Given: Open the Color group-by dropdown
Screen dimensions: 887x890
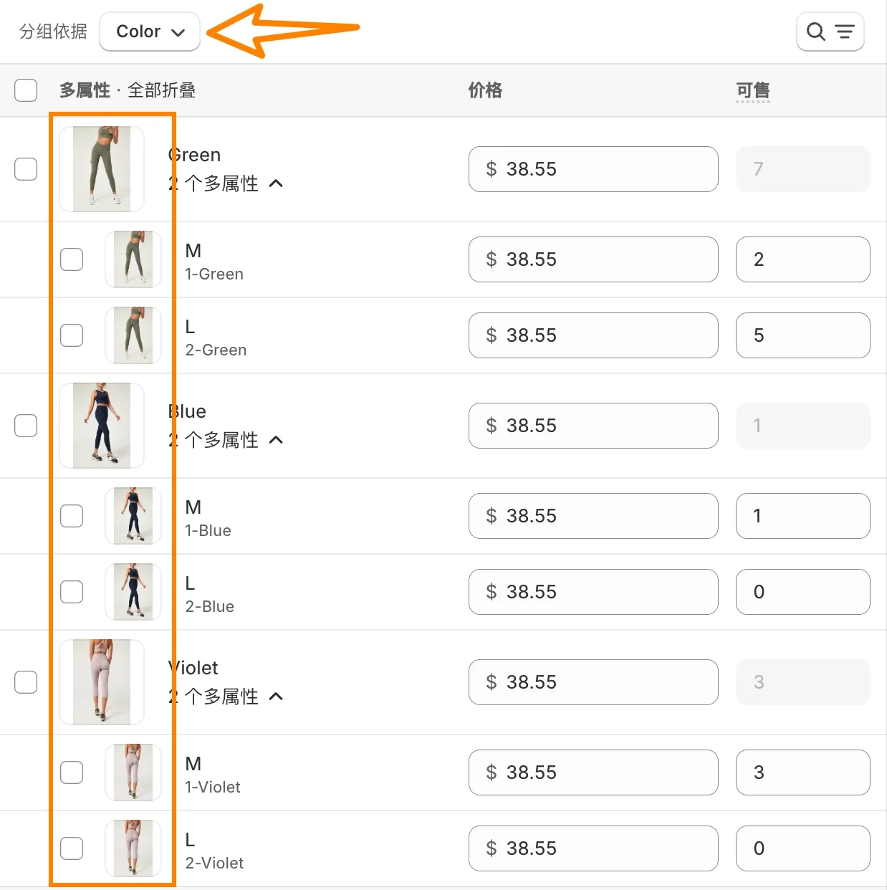Looking at the screenshot, I should [150, 32].
